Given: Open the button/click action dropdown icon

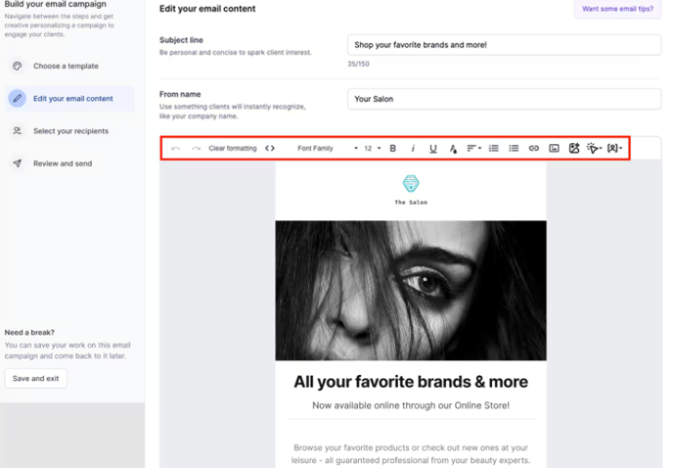Looking at the screenshot, I should pyautogui.click(x=595, y=148).
